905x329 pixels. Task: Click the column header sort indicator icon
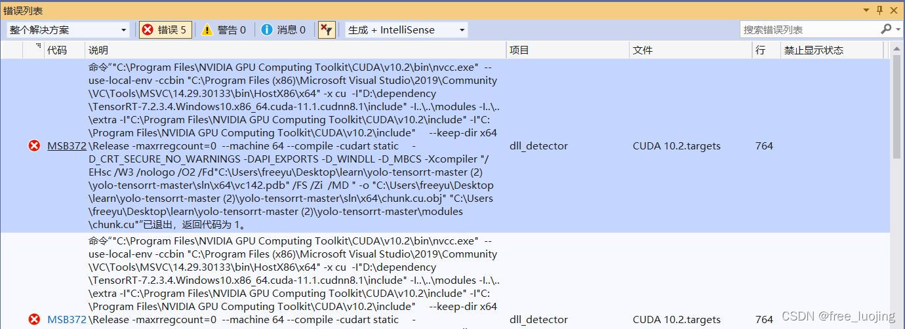pos(38,47)
